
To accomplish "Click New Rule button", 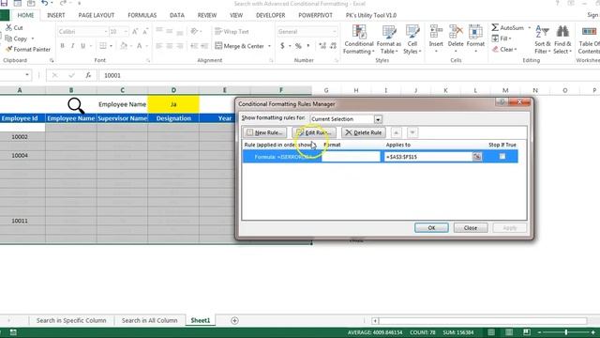I will (x=264, y=132).
